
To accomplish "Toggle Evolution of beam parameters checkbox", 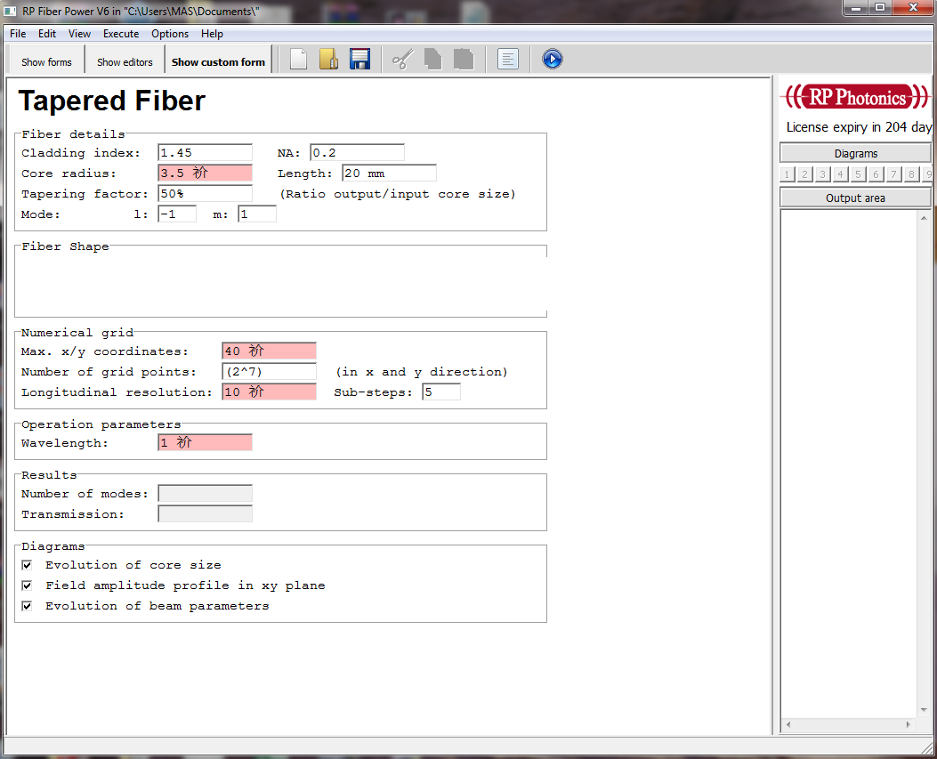I will pyautogui.click(x=27, y=606).
